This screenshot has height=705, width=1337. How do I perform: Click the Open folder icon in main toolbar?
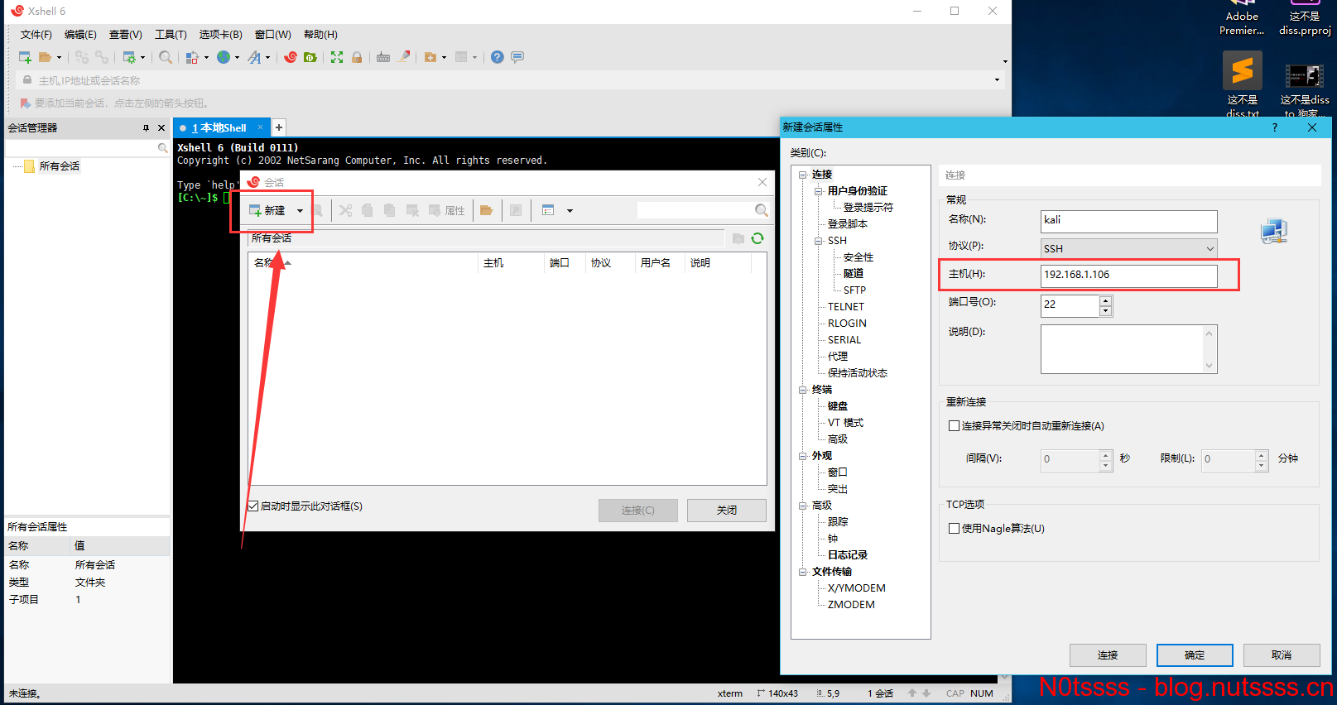(46, 57)
